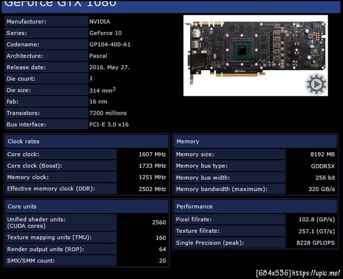
Task: Click the 'Die count:' label
Action: pos(21,79)
